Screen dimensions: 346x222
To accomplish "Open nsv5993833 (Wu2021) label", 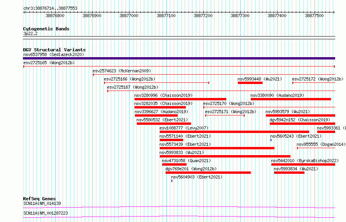I will (182, 152).
